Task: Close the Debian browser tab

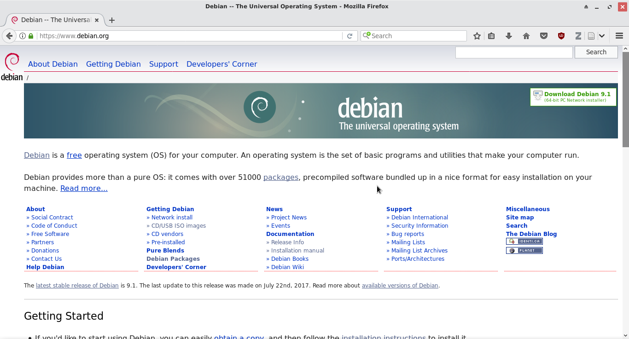Action: coord(97,20)
